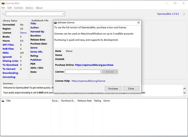Minimize the OpenAudible window
This screenshot has height=137, width=188.
(167, 3)
